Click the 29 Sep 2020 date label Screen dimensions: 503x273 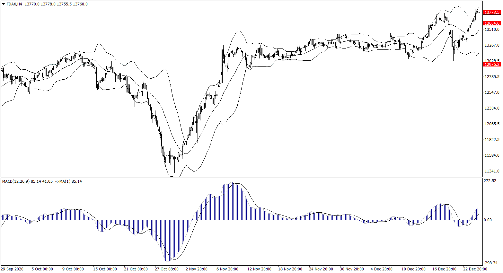[x=12, y=269]
